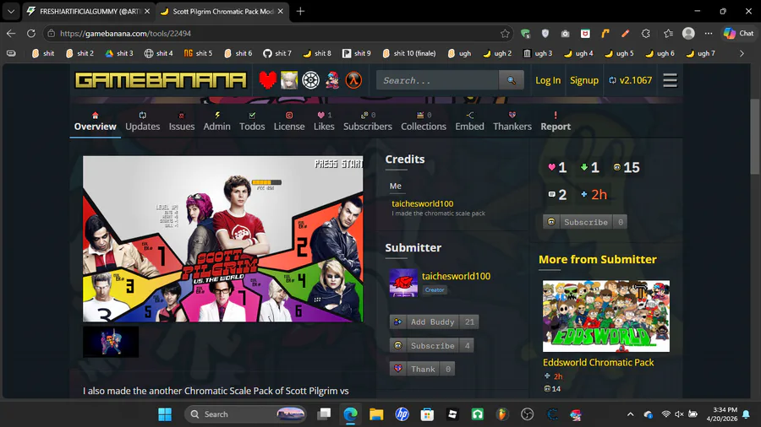The height and width of the screenshot is (427, 761).
Task: Open the Scott Pilgrim main screenshot
Action: click(222, 239)
